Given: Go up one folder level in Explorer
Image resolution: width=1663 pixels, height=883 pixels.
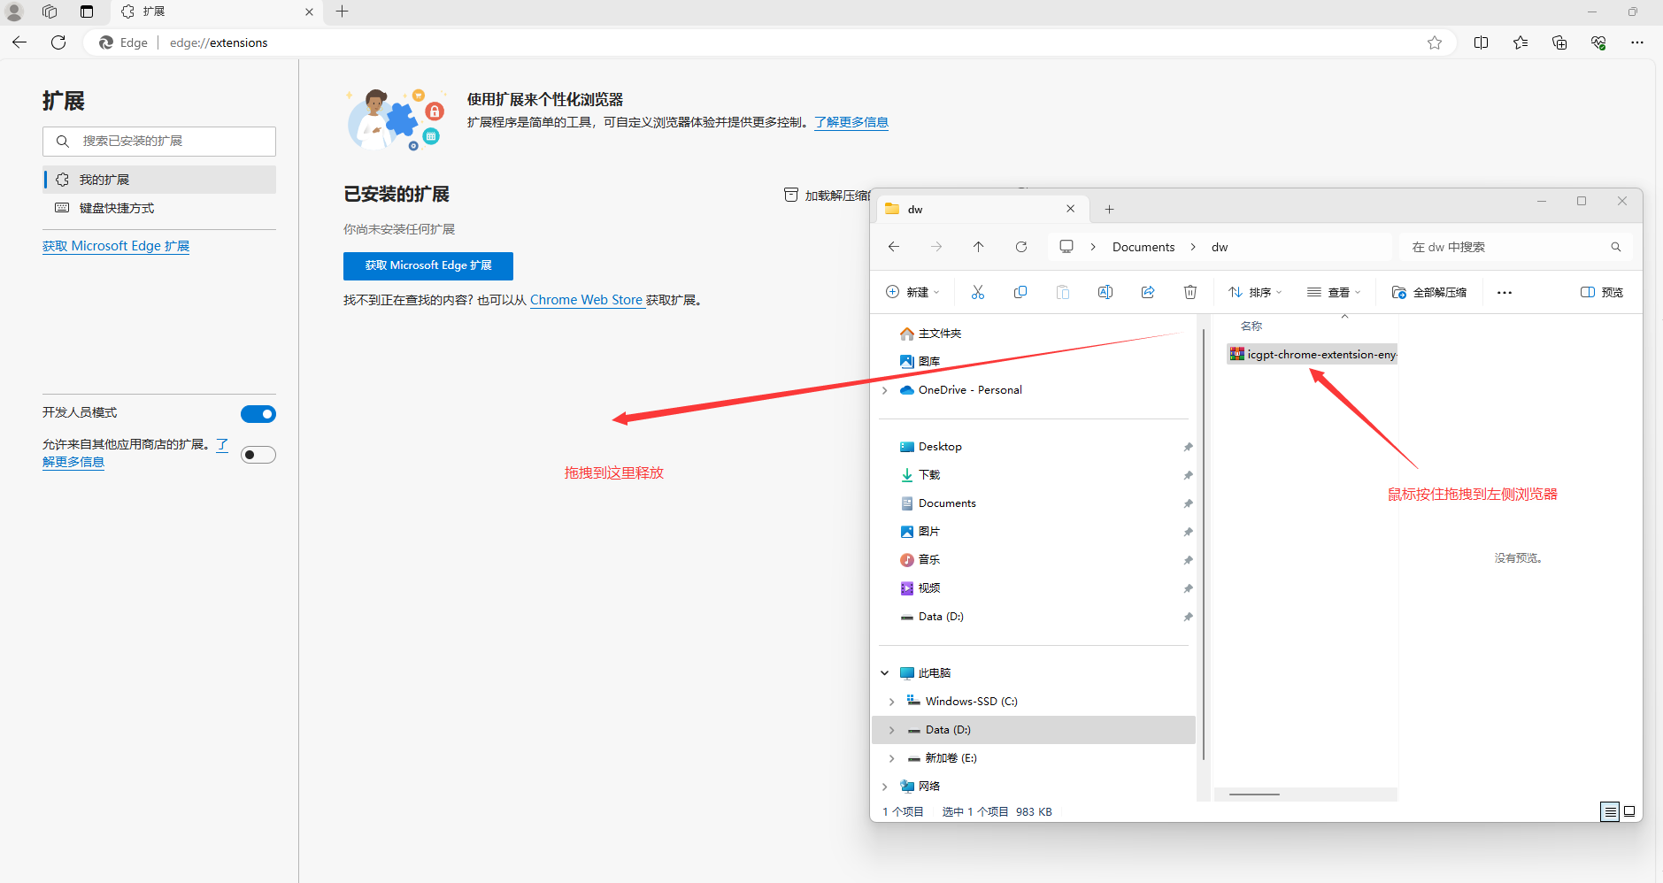Looking at the screenshot, I should (978, 247).
